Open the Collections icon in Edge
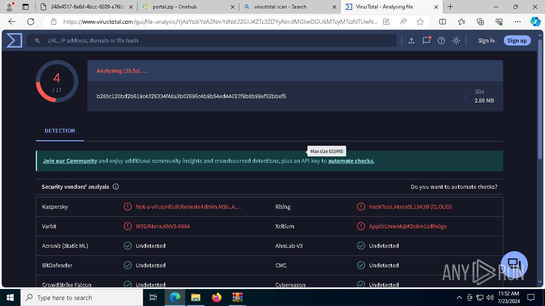The width and height of the screenshot is (545, 306). [480, 22]
